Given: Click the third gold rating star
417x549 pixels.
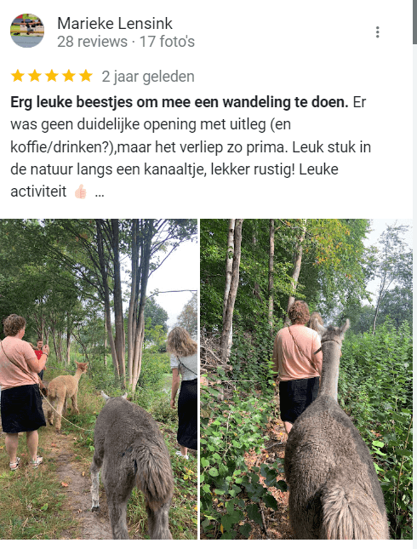Looking at the screenshot, I should (x=51, y=76).
